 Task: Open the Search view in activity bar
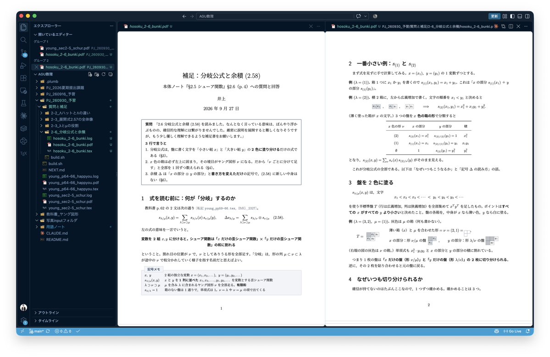coord(23,40)
